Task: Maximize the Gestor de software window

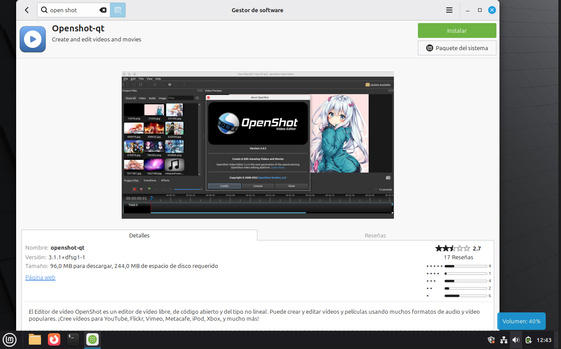Action: pyautogui.click(x=480, y=10)
